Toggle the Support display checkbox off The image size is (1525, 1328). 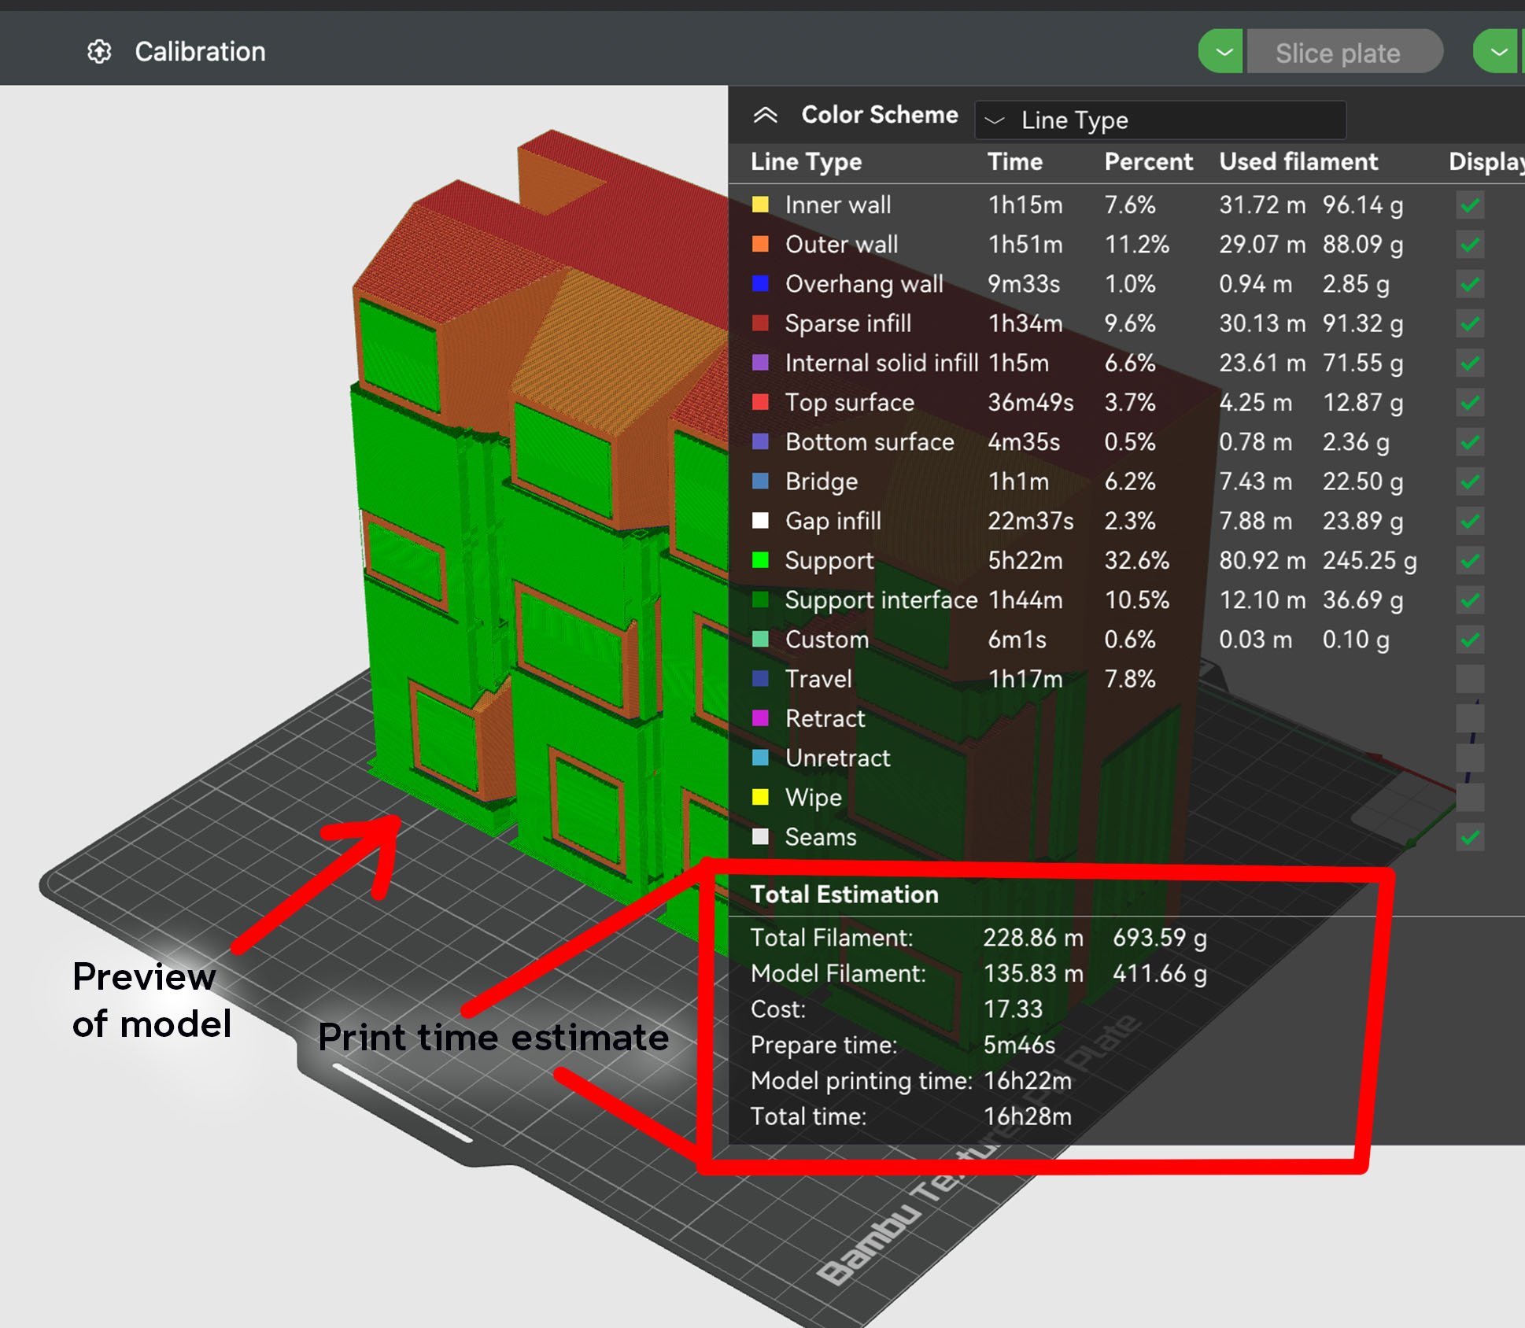tap(1469, 561)
